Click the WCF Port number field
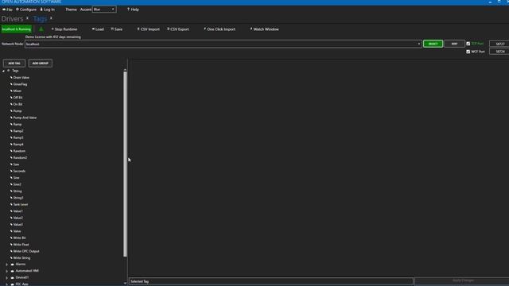 click(x=500, y=52)
